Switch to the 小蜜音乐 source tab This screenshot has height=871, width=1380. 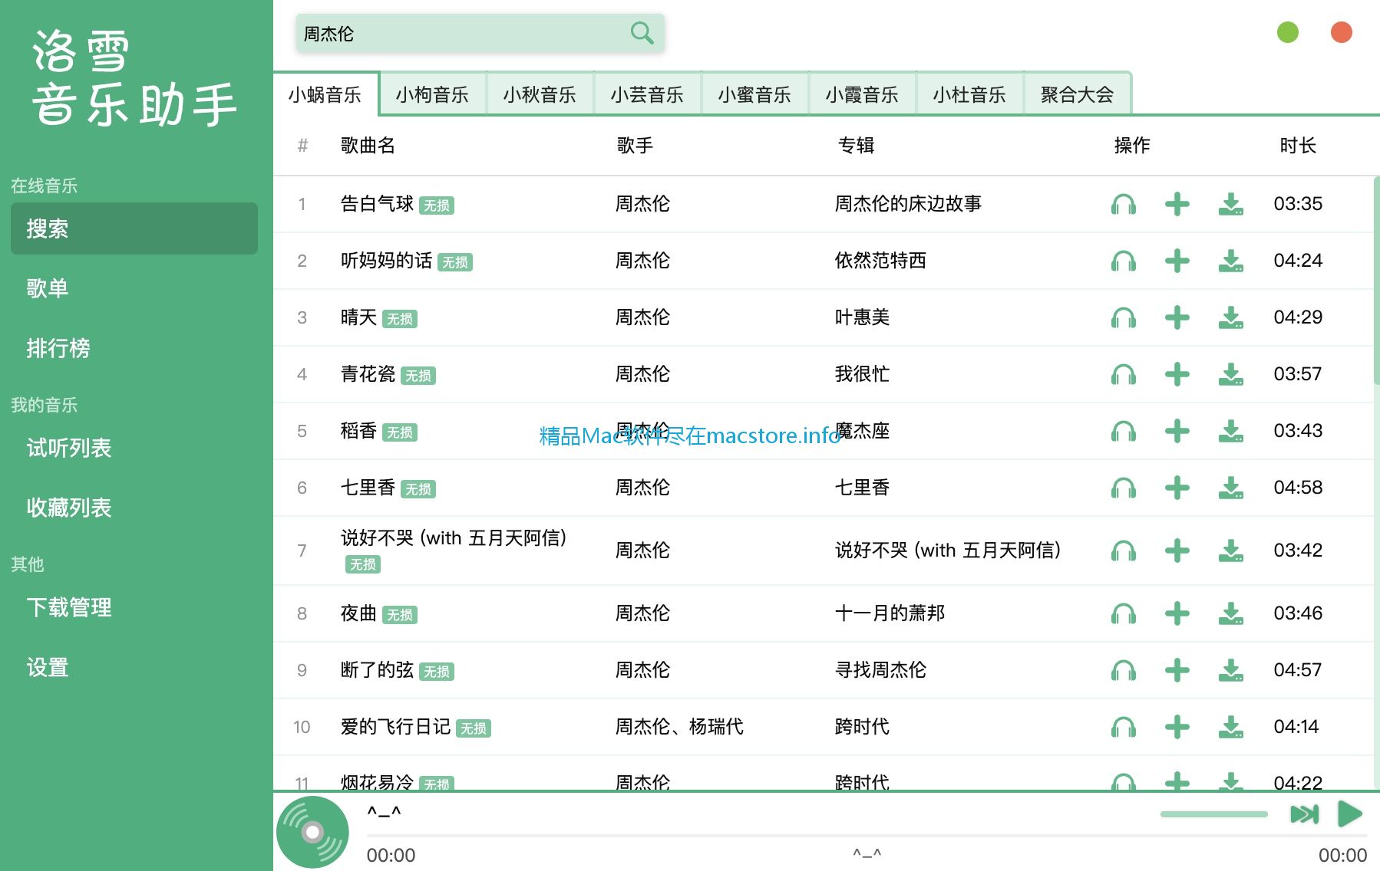[x=754, y=94]
